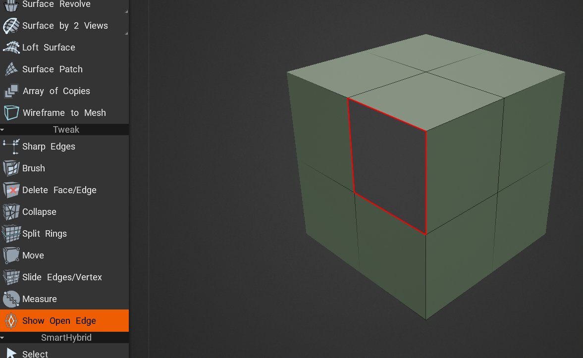
Task: Click the cube's top center vertex
Action: pyautogui.click(x=425, y=72)
